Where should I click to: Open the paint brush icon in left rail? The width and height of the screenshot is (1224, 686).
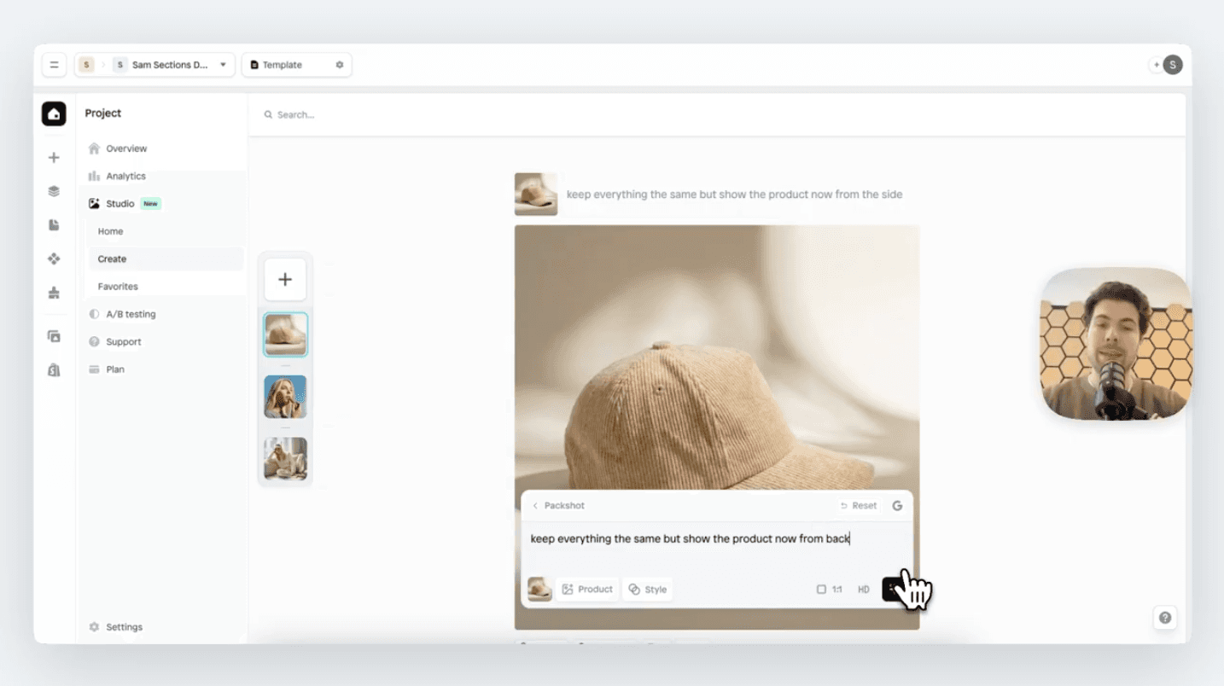[54, 293]
